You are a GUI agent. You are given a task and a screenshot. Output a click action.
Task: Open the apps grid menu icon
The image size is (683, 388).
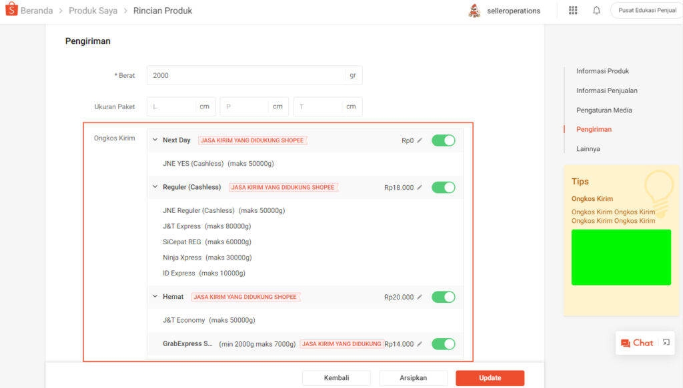[x=573, y=11]
